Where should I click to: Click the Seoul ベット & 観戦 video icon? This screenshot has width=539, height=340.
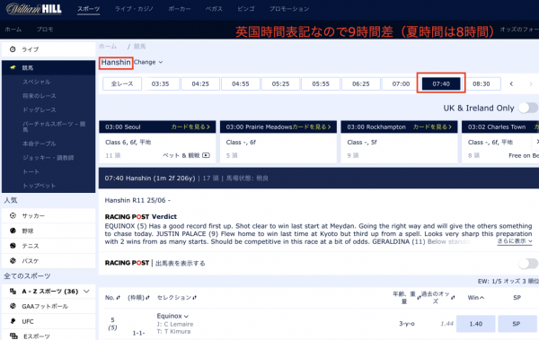(206, 155)
